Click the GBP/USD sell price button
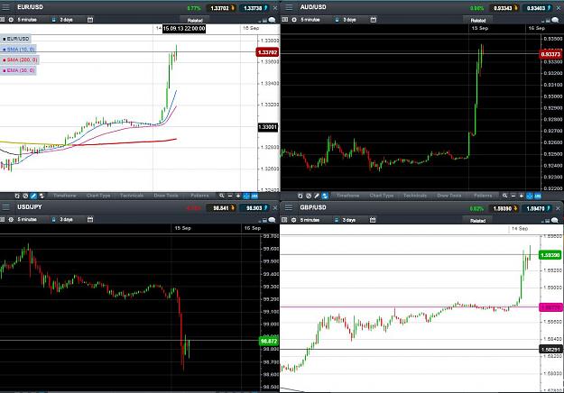564x393 pixels. [504, 208]
